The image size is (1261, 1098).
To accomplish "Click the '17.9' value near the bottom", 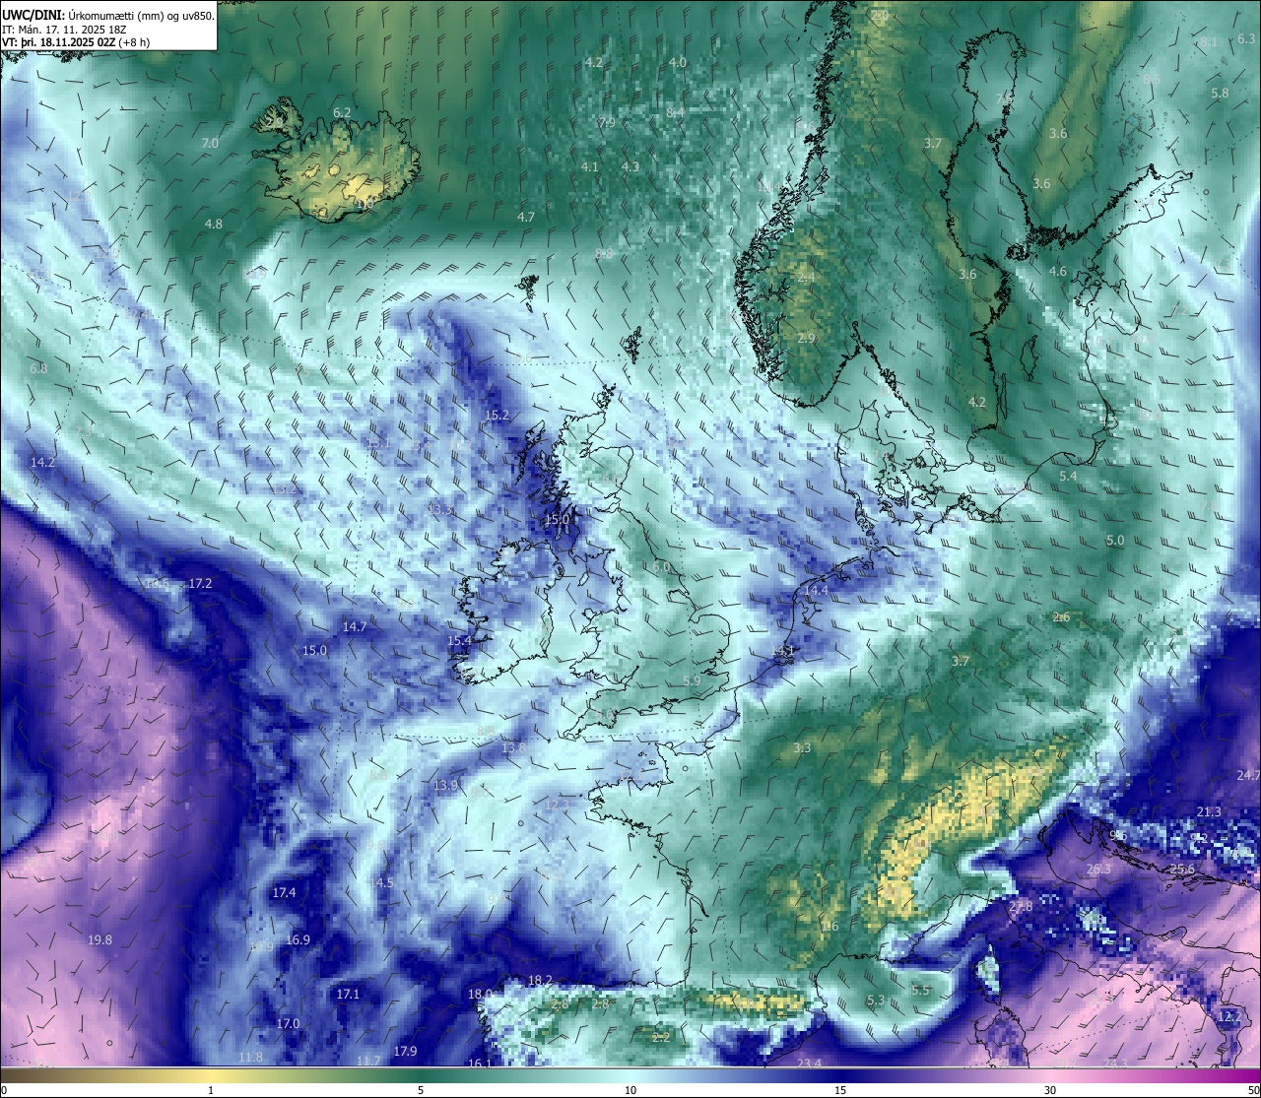I will 405,1052.
